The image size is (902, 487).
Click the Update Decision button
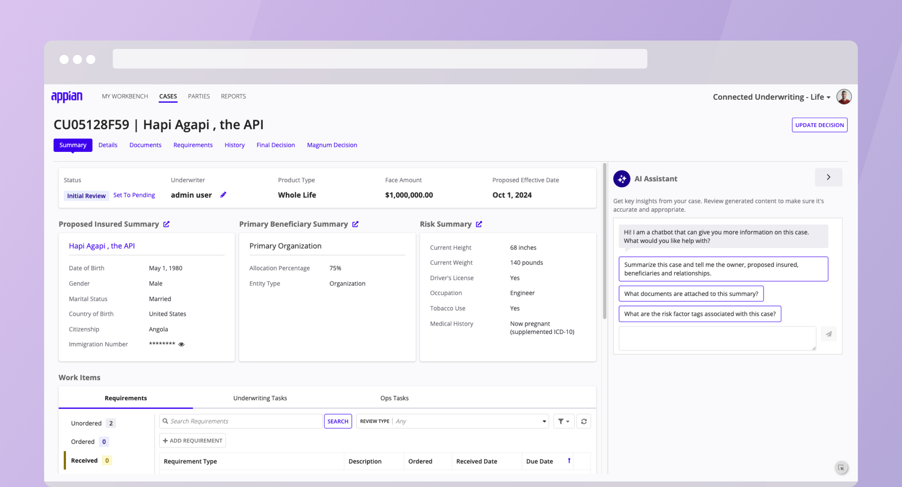tap(819, 125)
